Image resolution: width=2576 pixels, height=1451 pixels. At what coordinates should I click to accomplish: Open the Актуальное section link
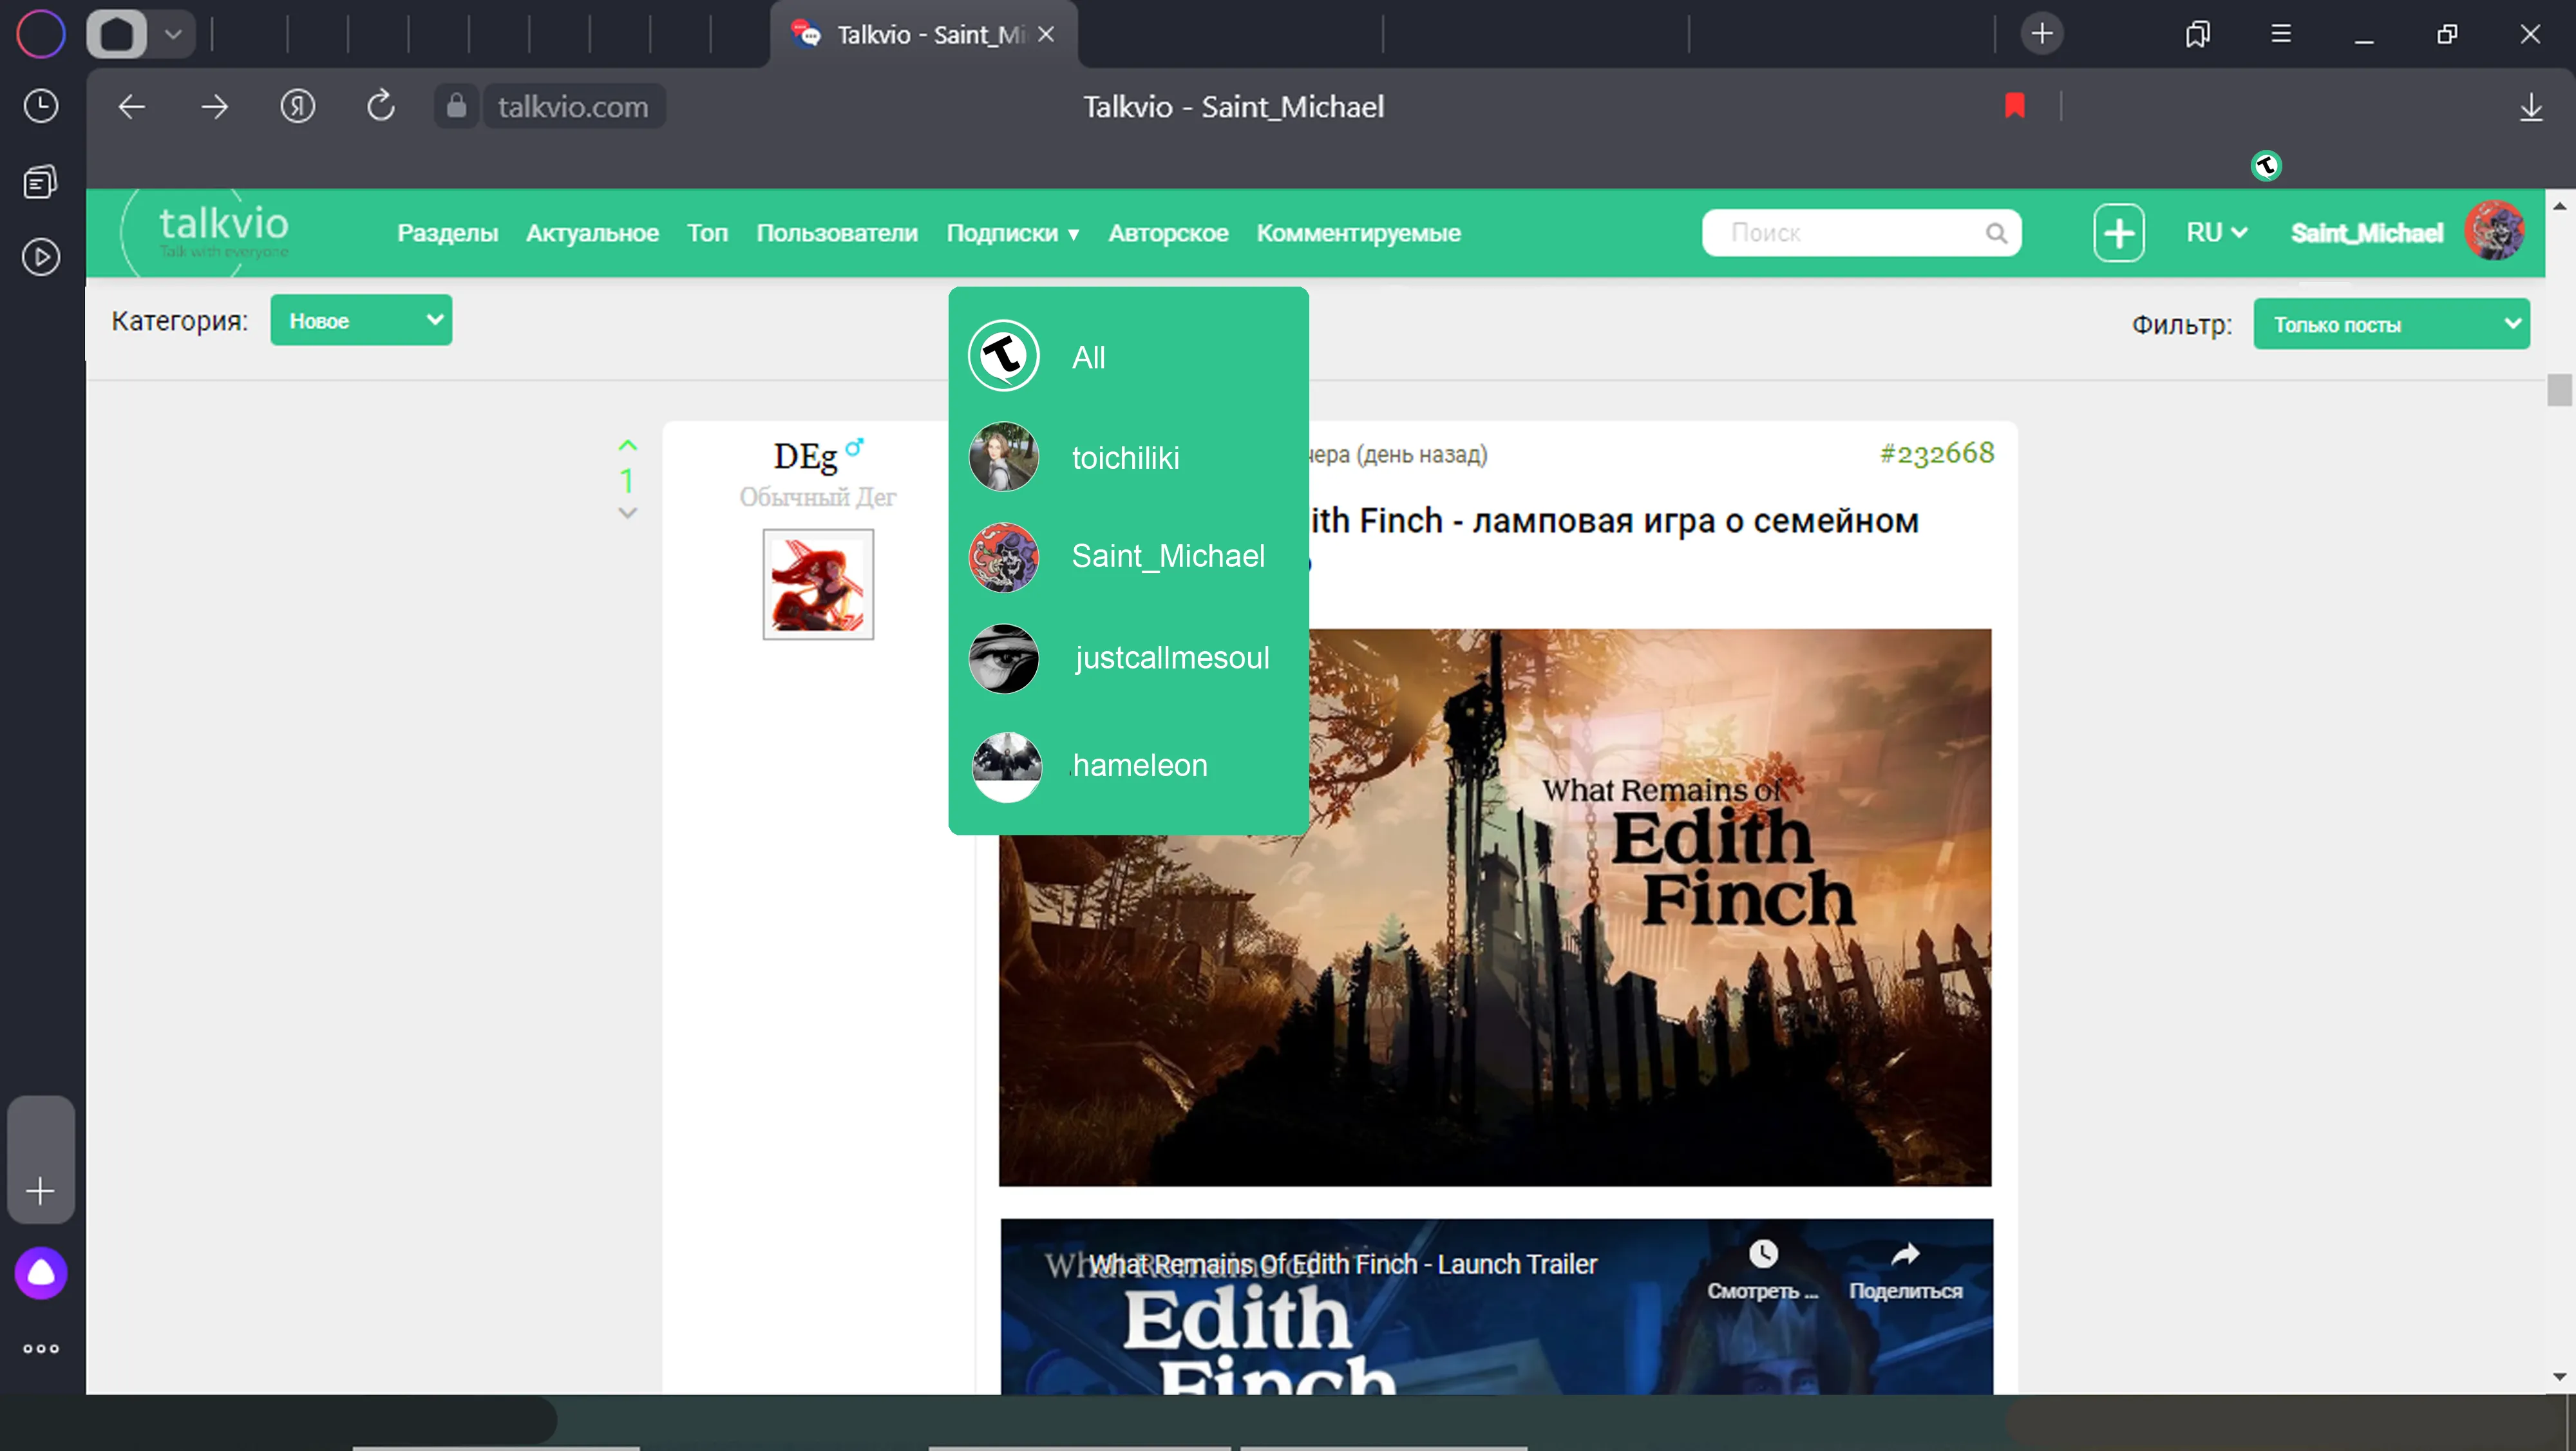pos(592,233)
